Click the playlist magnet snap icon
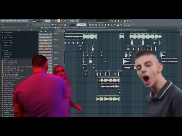 [x=42, y=28]
